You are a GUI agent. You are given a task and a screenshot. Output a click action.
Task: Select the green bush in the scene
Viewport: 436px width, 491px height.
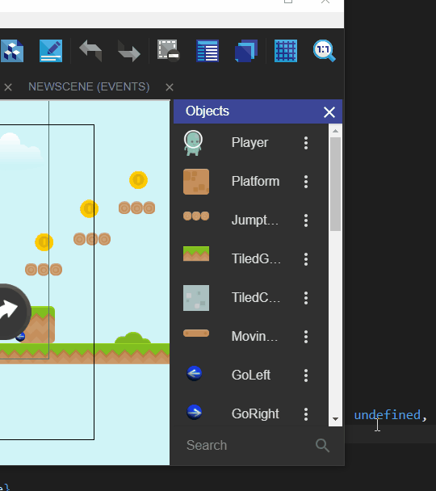click(x=132, y=338)
